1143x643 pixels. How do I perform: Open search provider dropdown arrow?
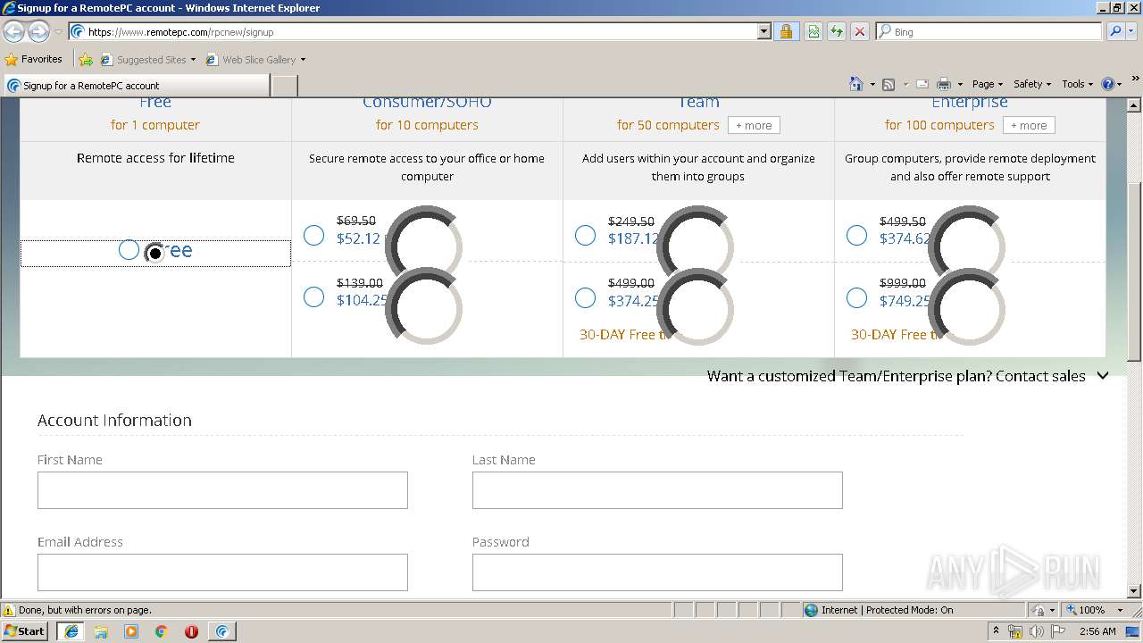pyautogui.click(x=1132, y=32)
